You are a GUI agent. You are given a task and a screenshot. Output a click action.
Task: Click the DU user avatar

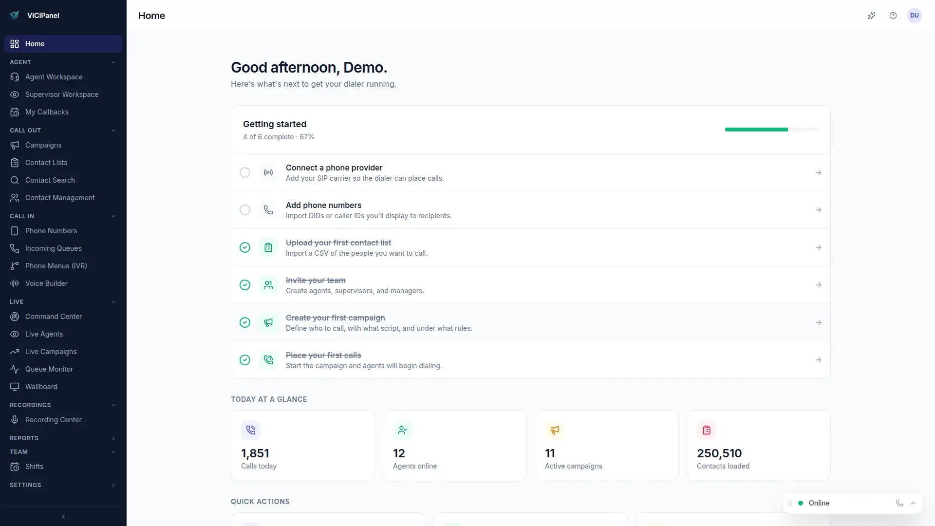tap(915, 16)
